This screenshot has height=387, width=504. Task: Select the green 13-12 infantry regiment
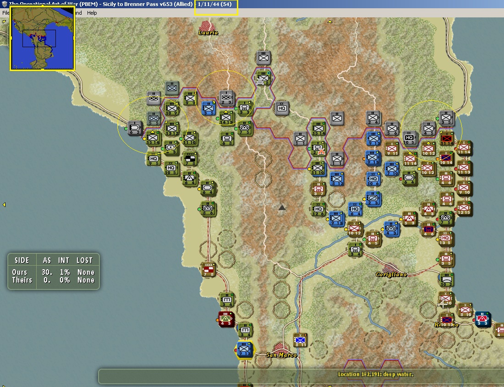[172, 129]
